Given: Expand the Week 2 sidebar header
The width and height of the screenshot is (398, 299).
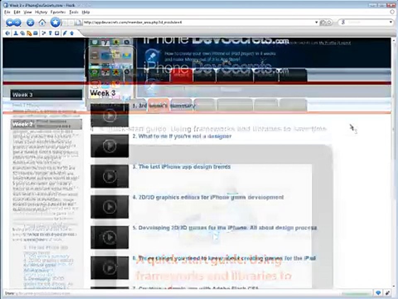Looking at the screenshot, I should tap(46, 124).
